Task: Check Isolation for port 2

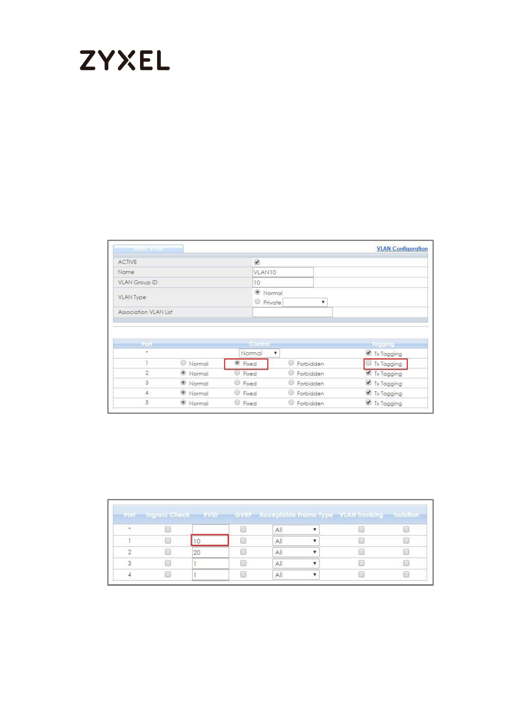Action: coord(406,552)
